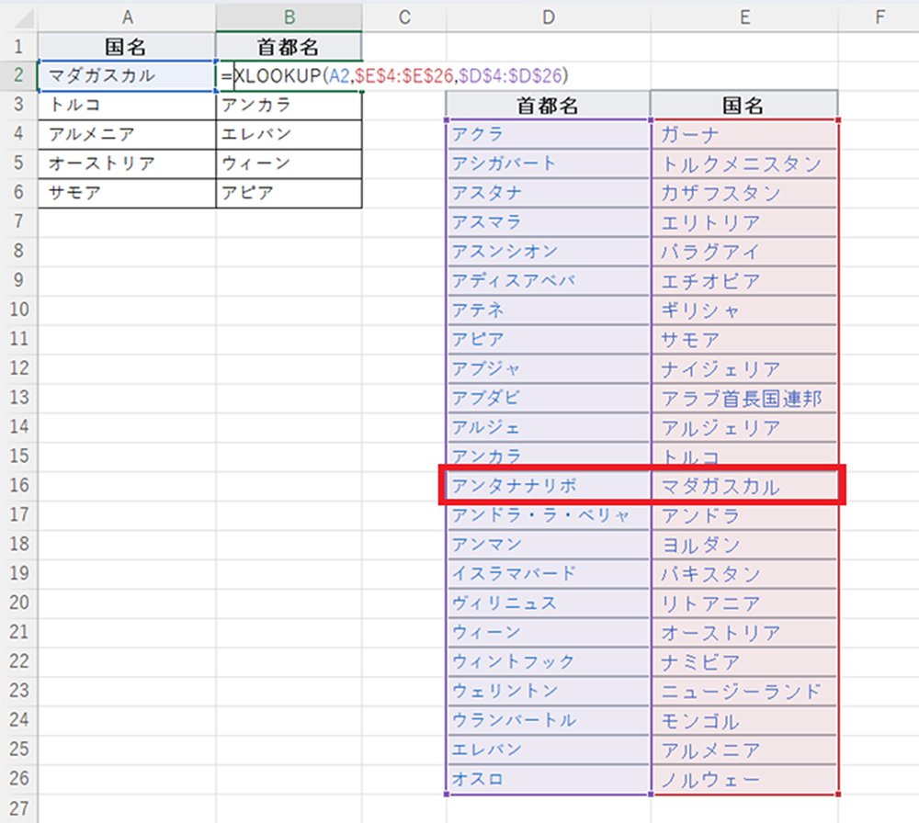Select cell ヨルダン
Screen dimensions: 919x823
pyautogui.click(x=744, y=544)
